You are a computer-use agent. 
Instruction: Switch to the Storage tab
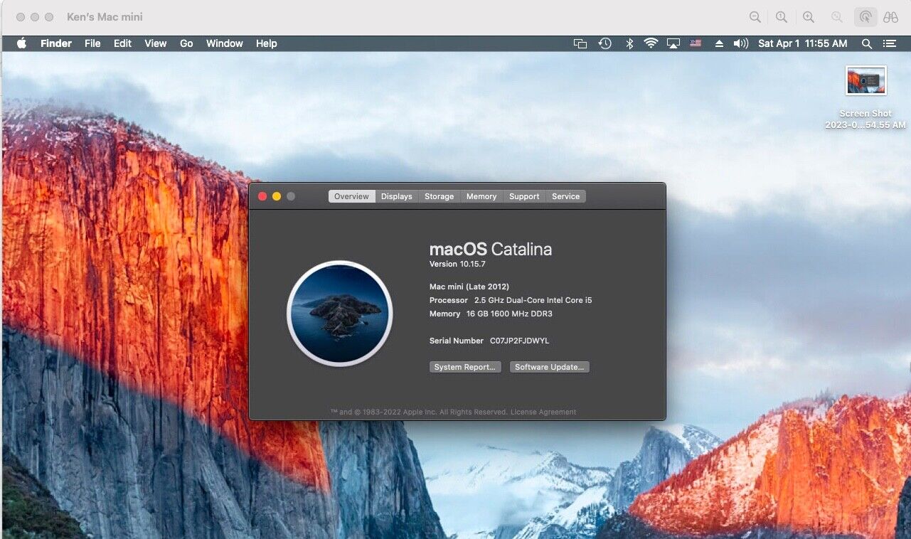439,196
